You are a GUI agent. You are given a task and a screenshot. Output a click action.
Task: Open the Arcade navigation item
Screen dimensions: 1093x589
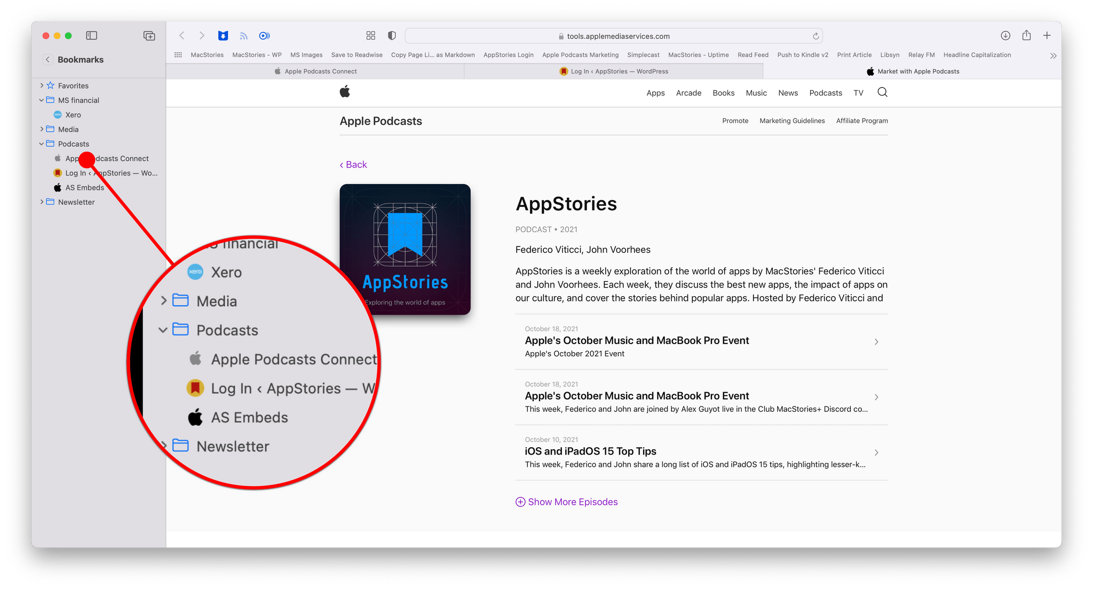(688, 93)
